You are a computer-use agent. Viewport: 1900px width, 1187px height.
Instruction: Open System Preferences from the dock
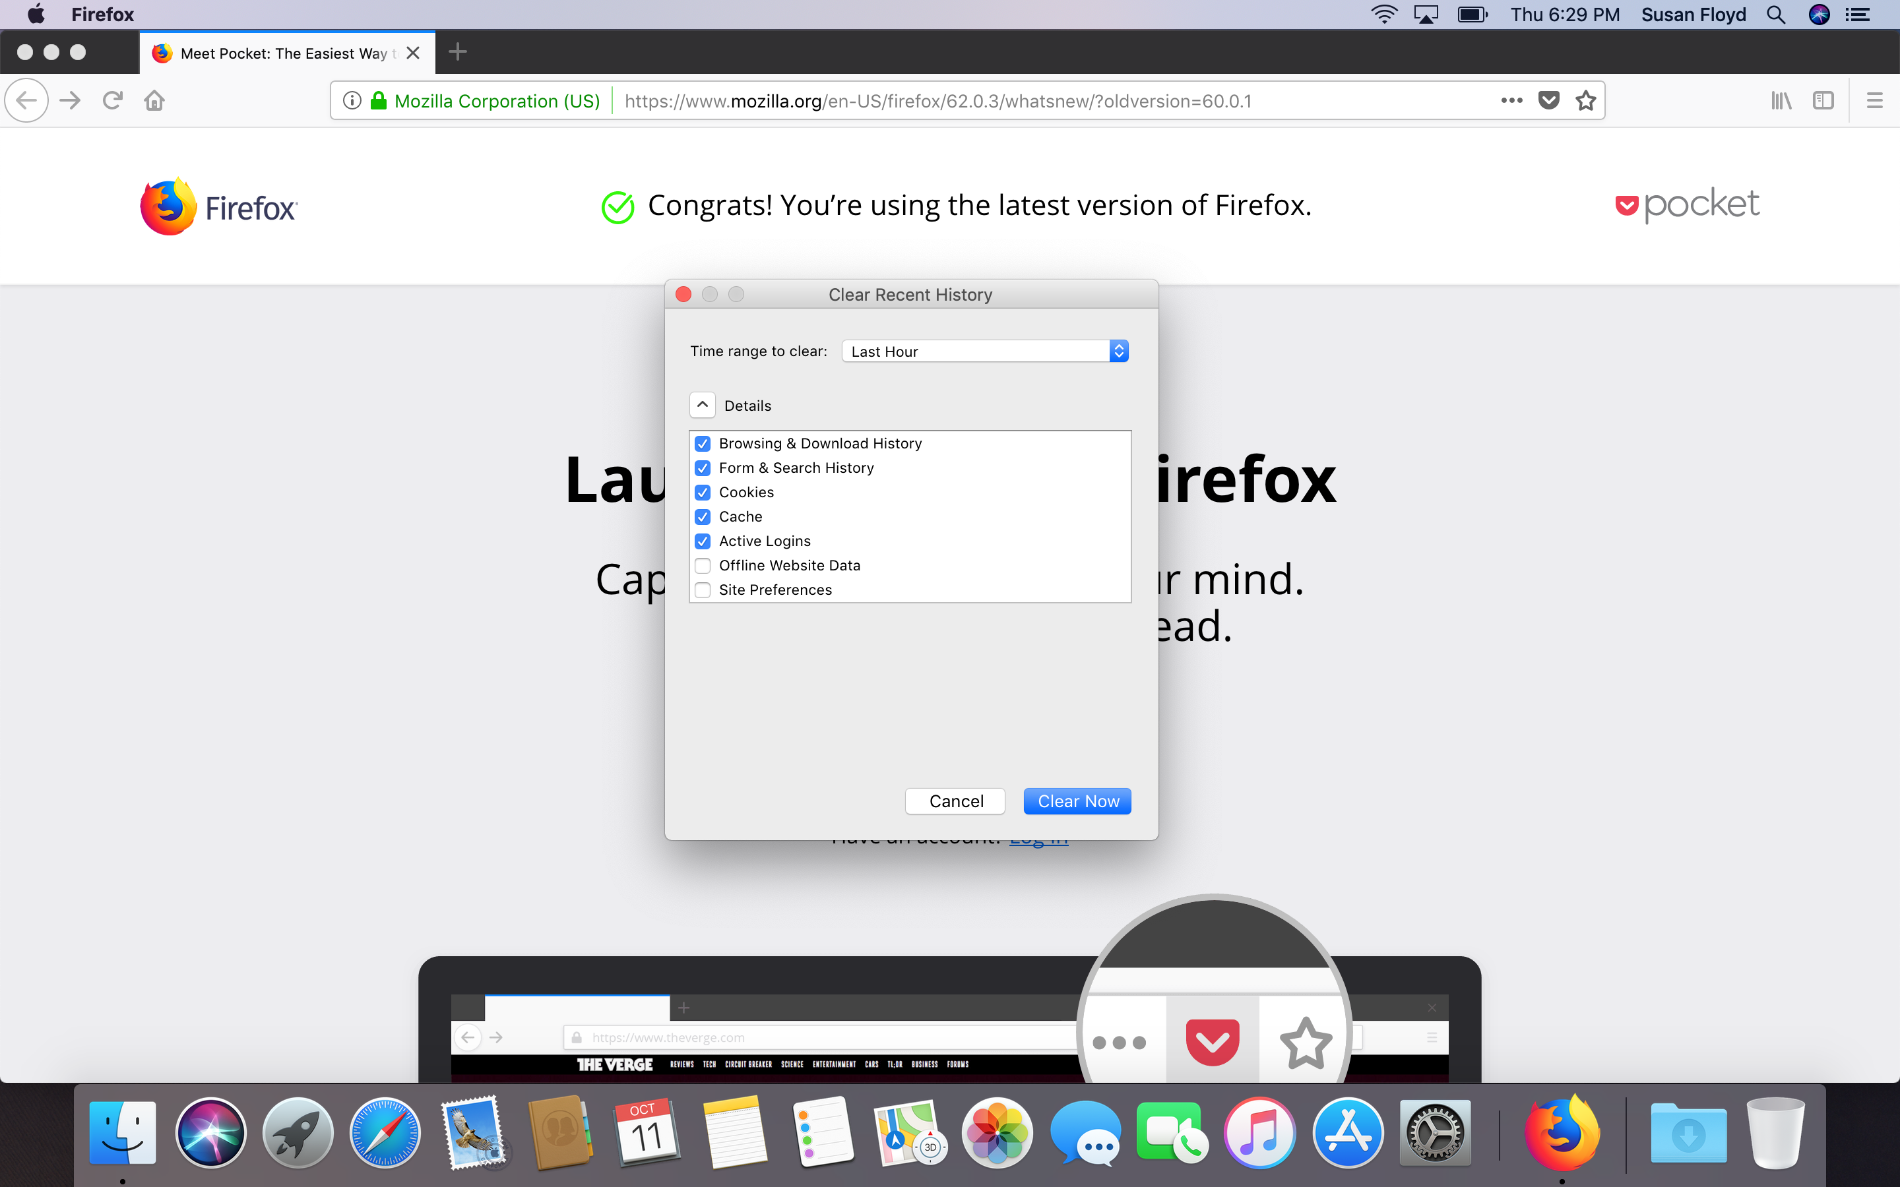pos(1432,1134)
